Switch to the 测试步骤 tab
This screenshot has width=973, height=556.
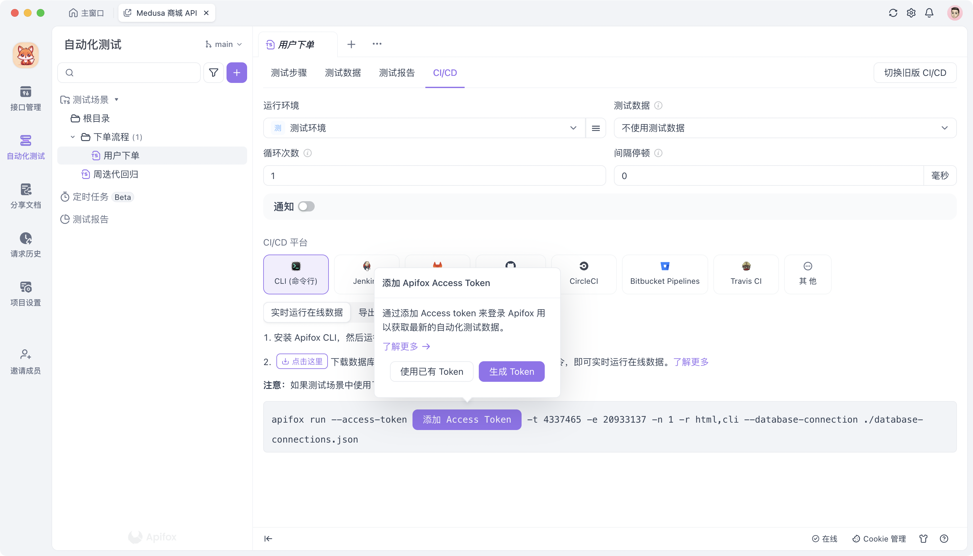289,73
